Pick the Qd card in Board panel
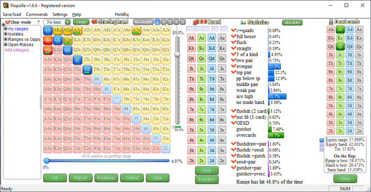 coord(212,58)
